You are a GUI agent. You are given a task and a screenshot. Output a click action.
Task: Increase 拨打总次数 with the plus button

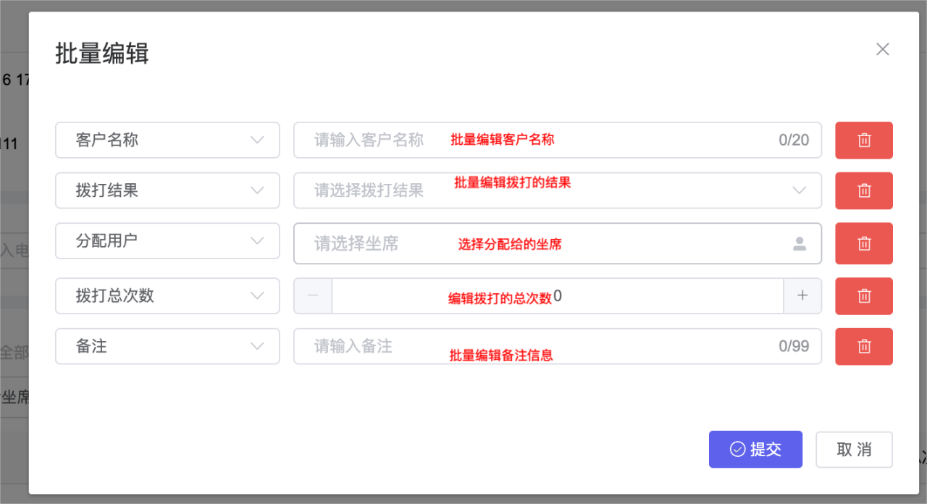802,296
